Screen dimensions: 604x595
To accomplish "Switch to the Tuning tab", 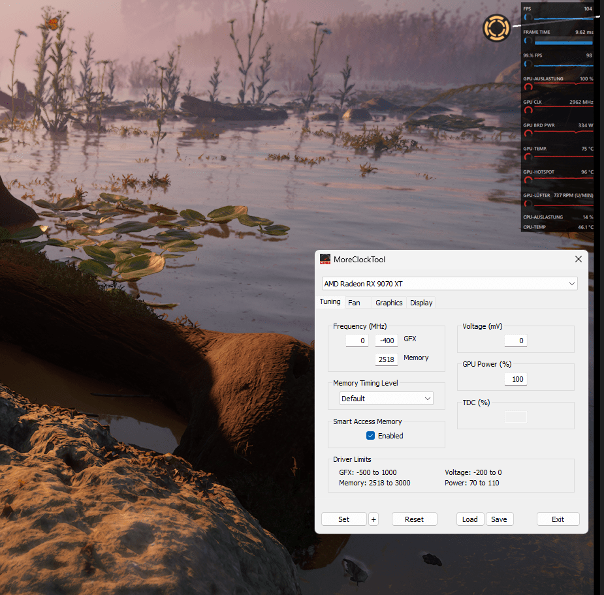I will click(x=330, y=301).
